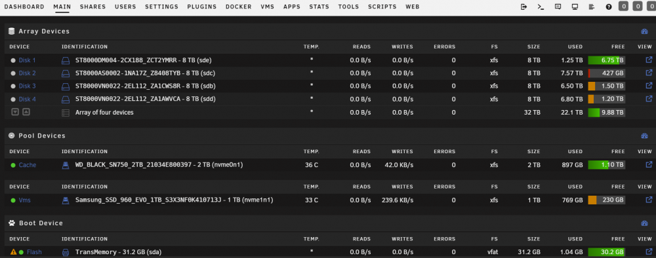Click the Cache NVMe drive icon

pyautogui.click(x=65, y=165)
